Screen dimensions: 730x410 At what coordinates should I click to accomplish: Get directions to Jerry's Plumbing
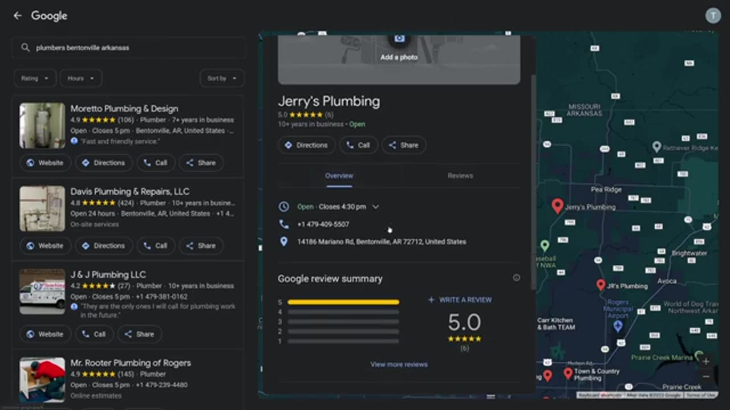point(306,145)
